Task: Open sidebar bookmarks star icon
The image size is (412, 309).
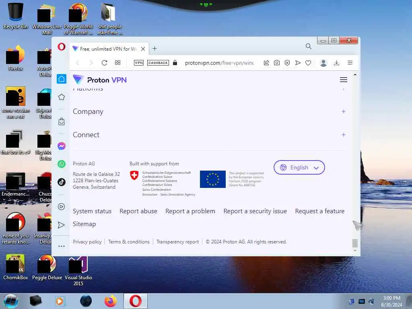Action: point(62,97)
